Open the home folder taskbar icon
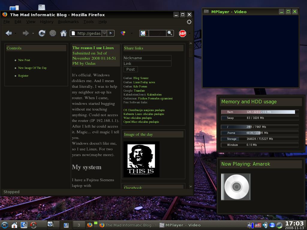Image resolution: width=307 pixels, height=230 pixels. click(x=14, y=225)
